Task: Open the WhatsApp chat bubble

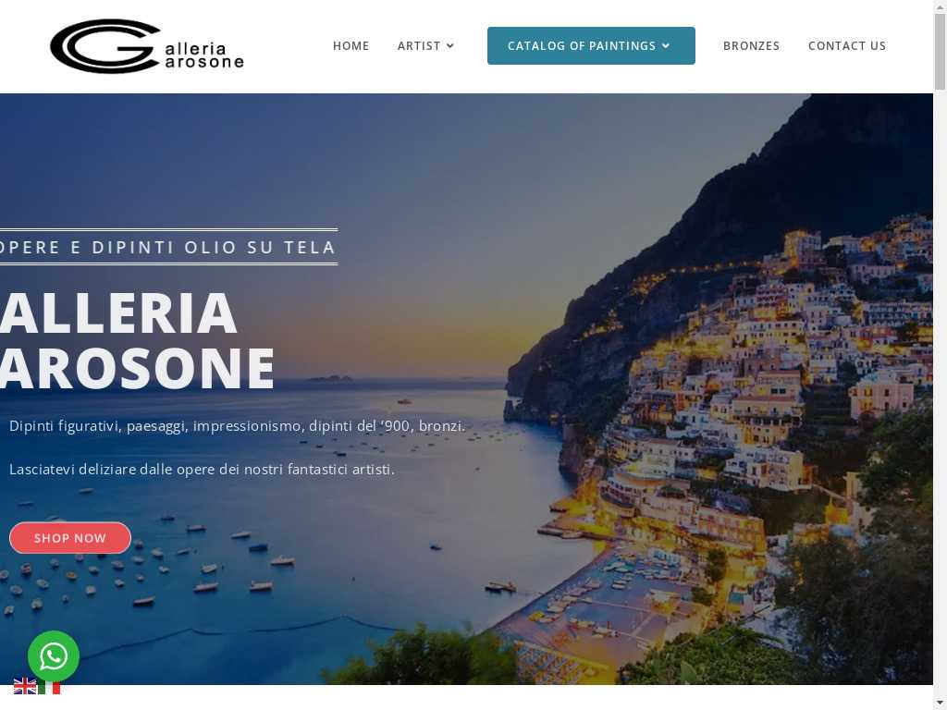Action: [53, 656]
